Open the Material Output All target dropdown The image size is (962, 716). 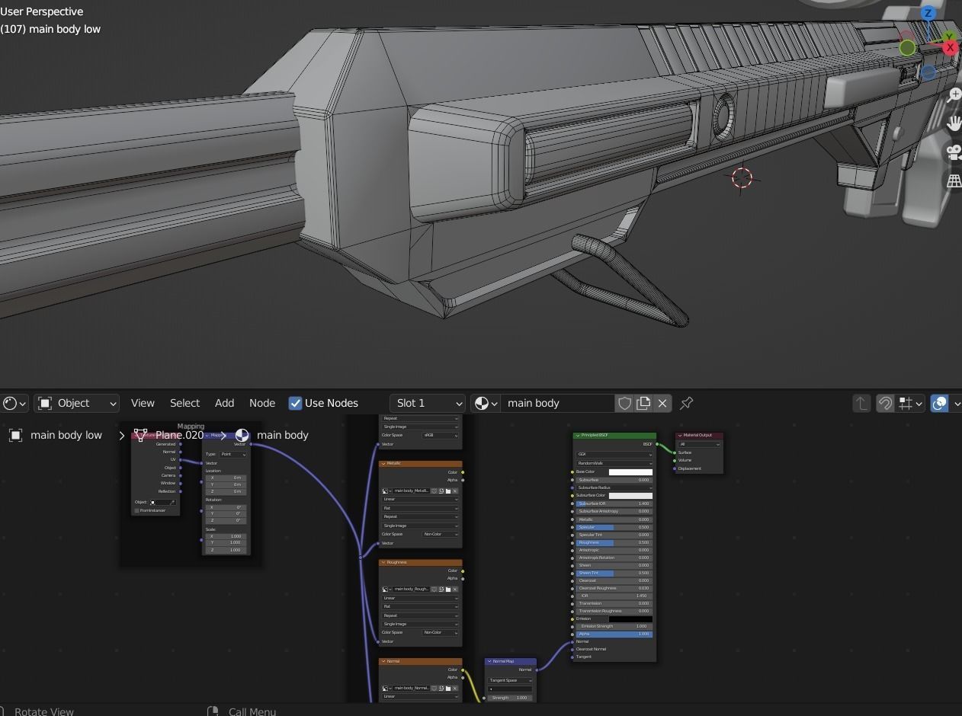click(699, 444)
